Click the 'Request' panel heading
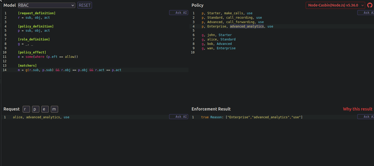 (x=11, y=109)
